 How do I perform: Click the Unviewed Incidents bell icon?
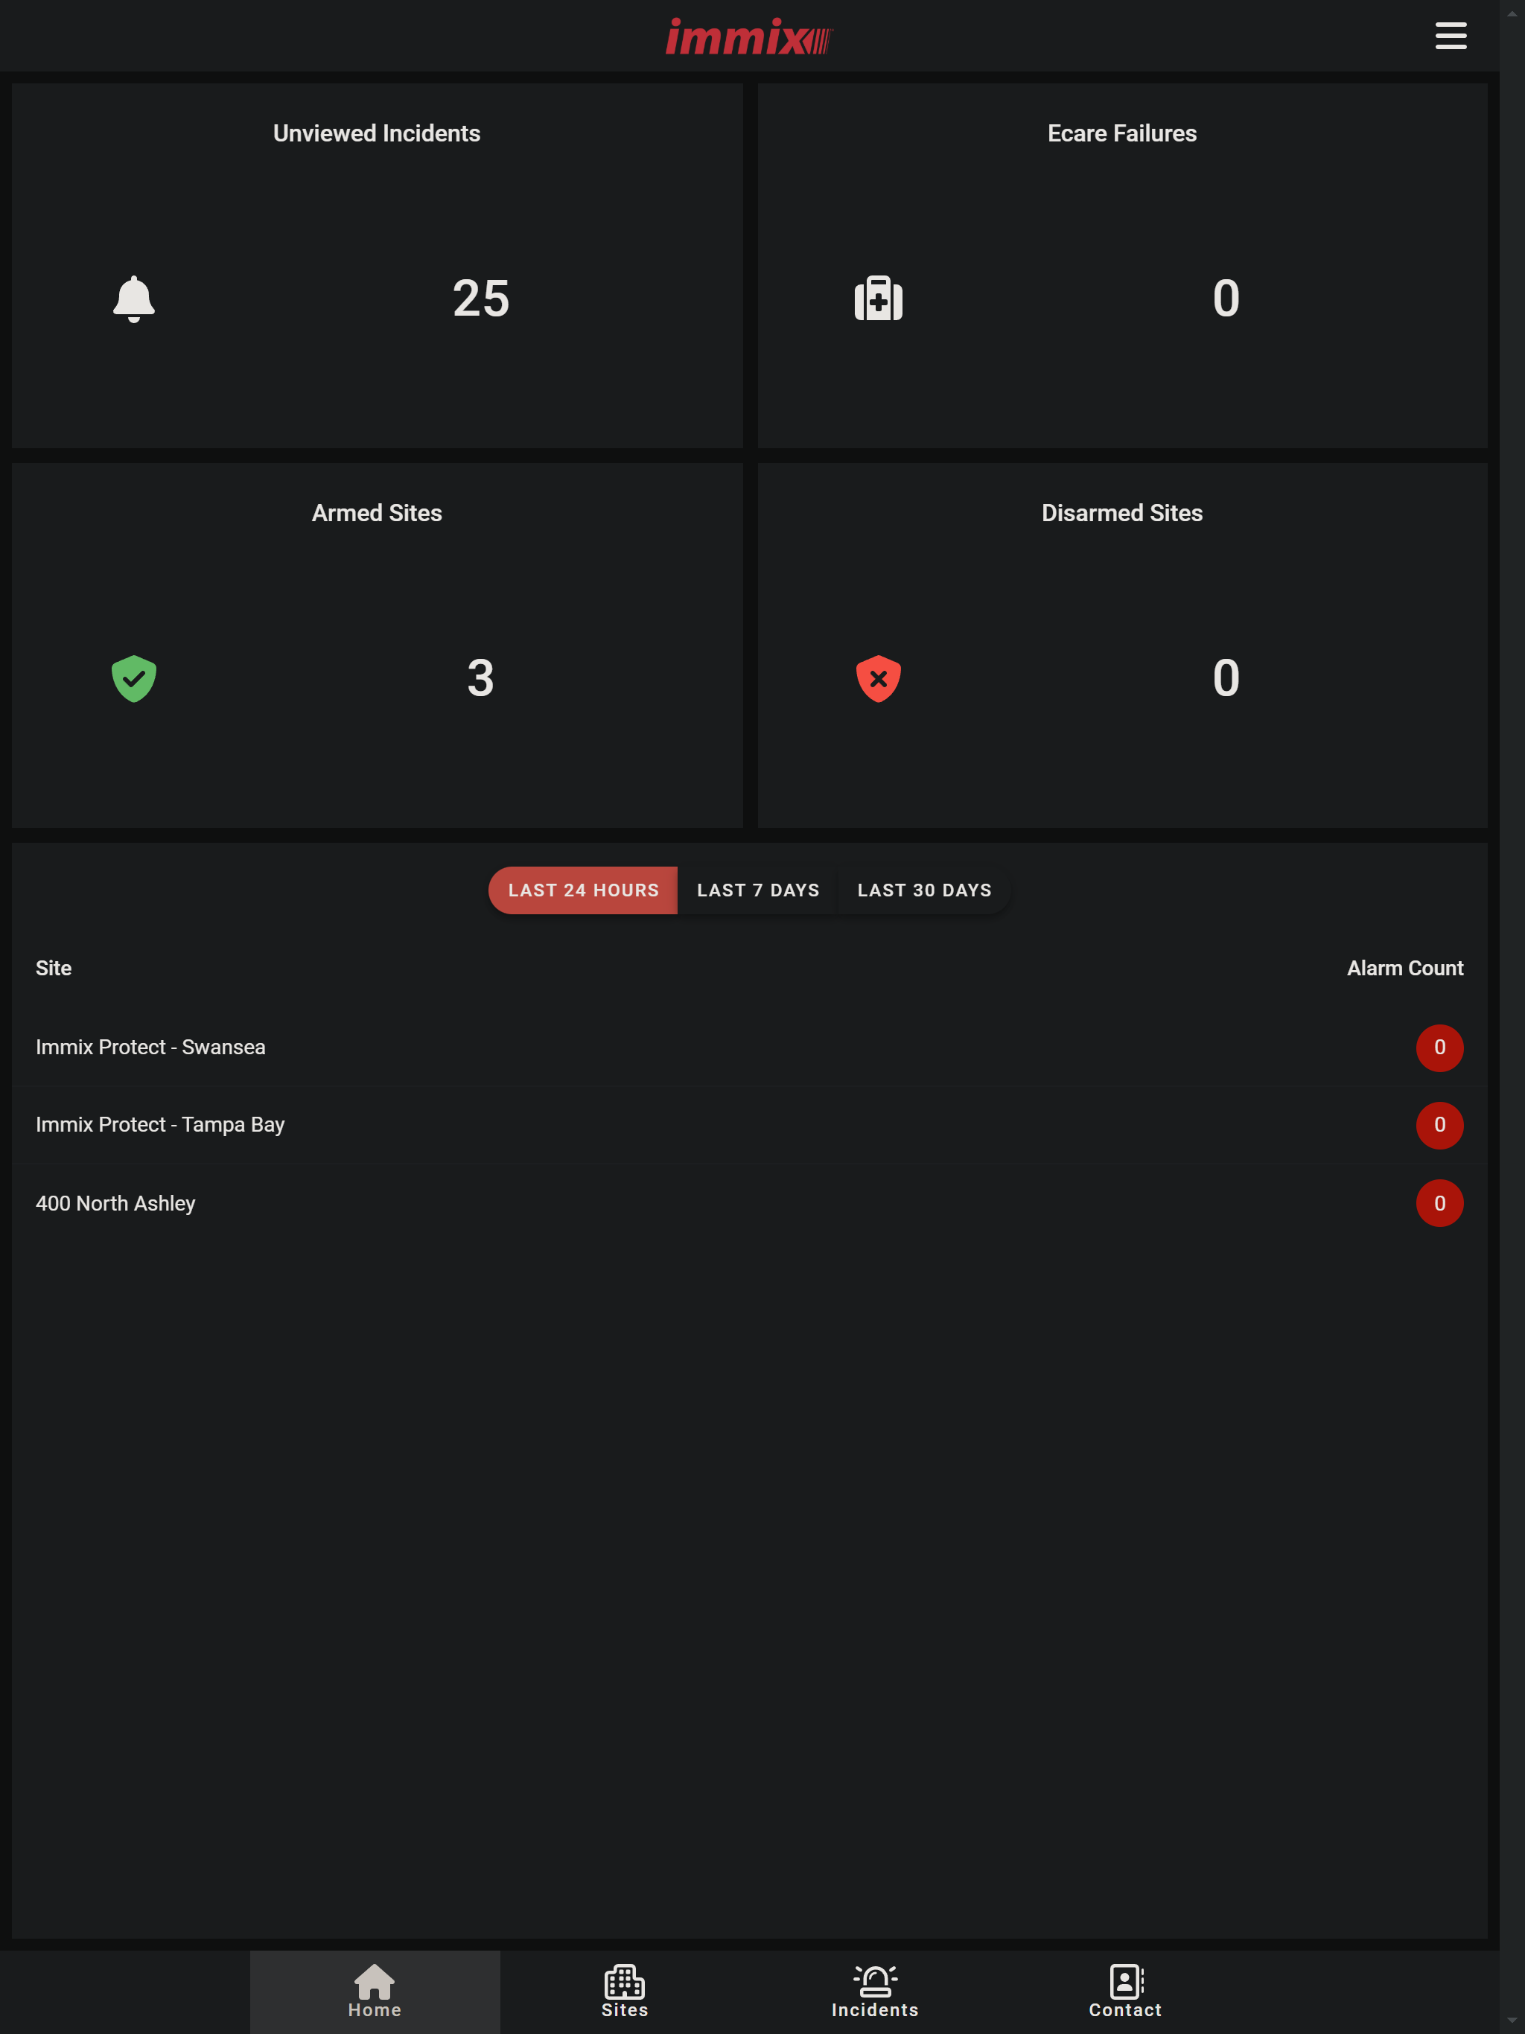point(133,299)
